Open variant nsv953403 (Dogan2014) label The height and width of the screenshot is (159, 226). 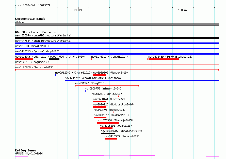[x=109, y=110]
